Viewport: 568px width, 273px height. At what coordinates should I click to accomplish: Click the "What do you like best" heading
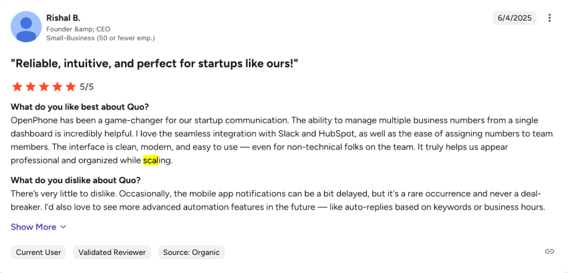(x=80, y=107)
